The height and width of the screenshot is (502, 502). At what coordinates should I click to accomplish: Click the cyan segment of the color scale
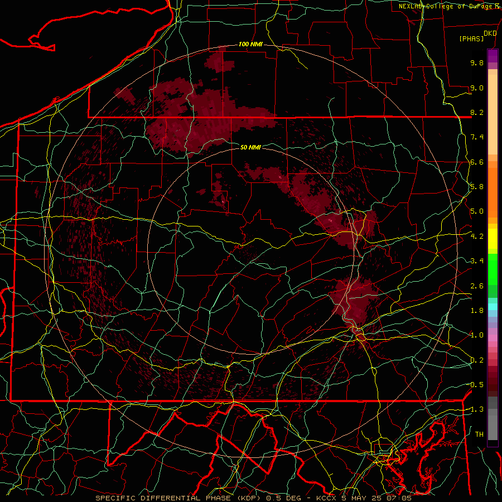(x=493, y=307)
